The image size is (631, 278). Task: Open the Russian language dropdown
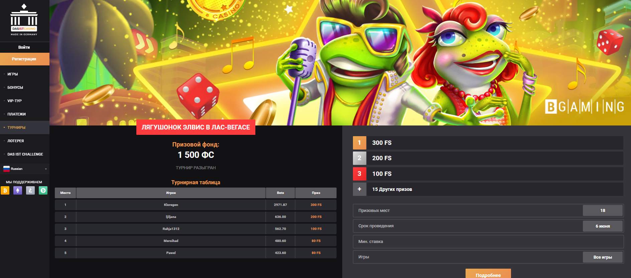click(x=25, y=169)
